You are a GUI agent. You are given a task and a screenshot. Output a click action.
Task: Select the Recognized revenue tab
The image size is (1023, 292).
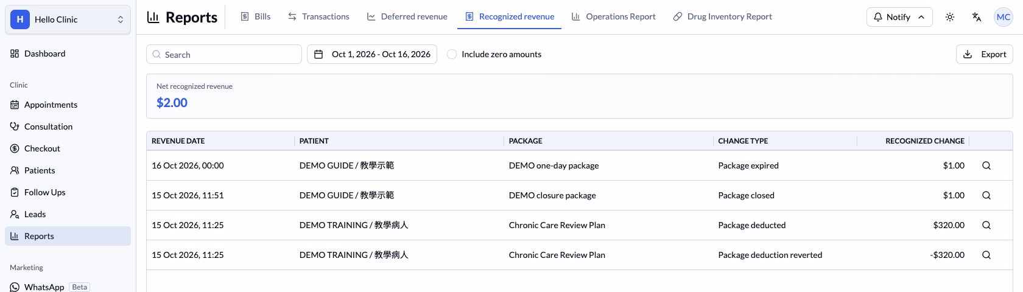(510, 16)
